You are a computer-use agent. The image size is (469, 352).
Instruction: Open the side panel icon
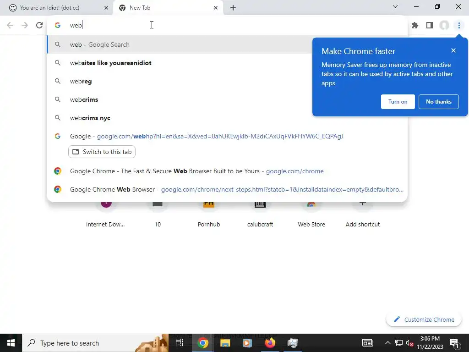pyautogui.click(x=430, y=26)
